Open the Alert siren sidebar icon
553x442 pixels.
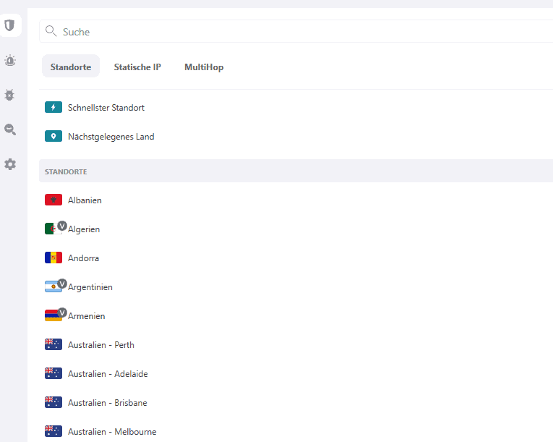coord(10,60)
